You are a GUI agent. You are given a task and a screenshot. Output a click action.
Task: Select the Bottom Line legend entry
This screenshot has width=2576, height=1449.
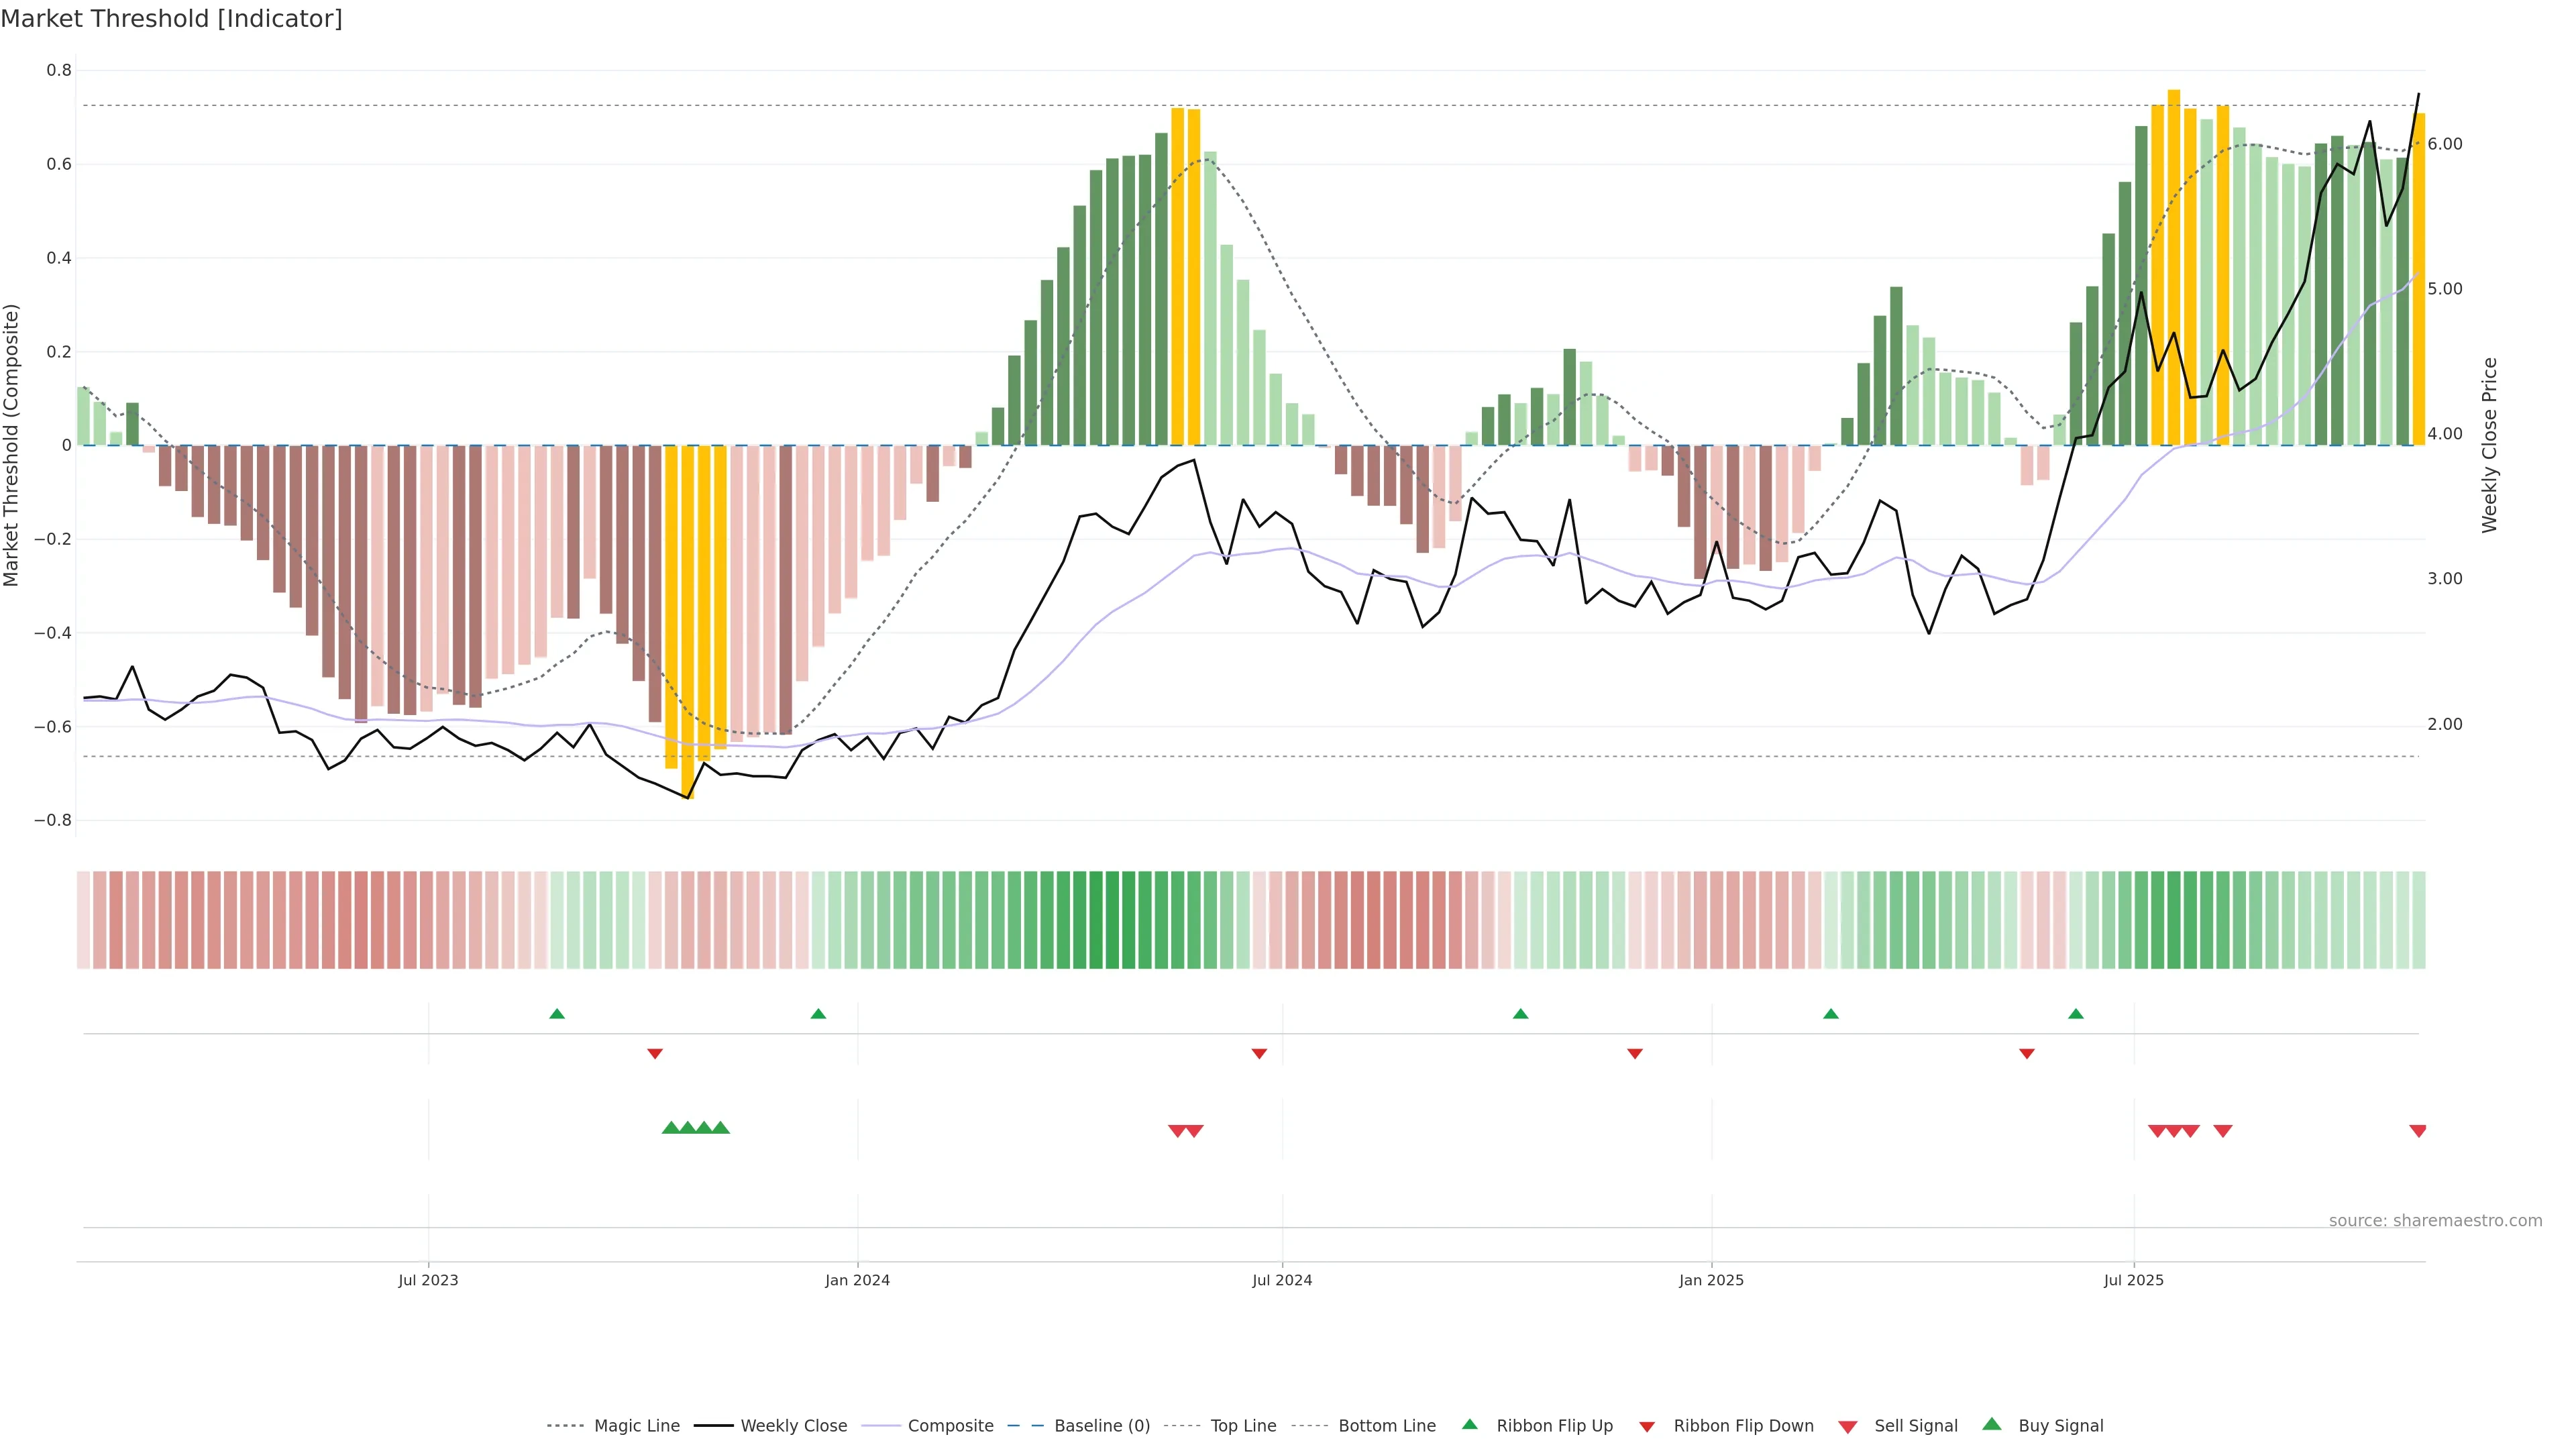pyautogui.click(x=1386, y=1425)
